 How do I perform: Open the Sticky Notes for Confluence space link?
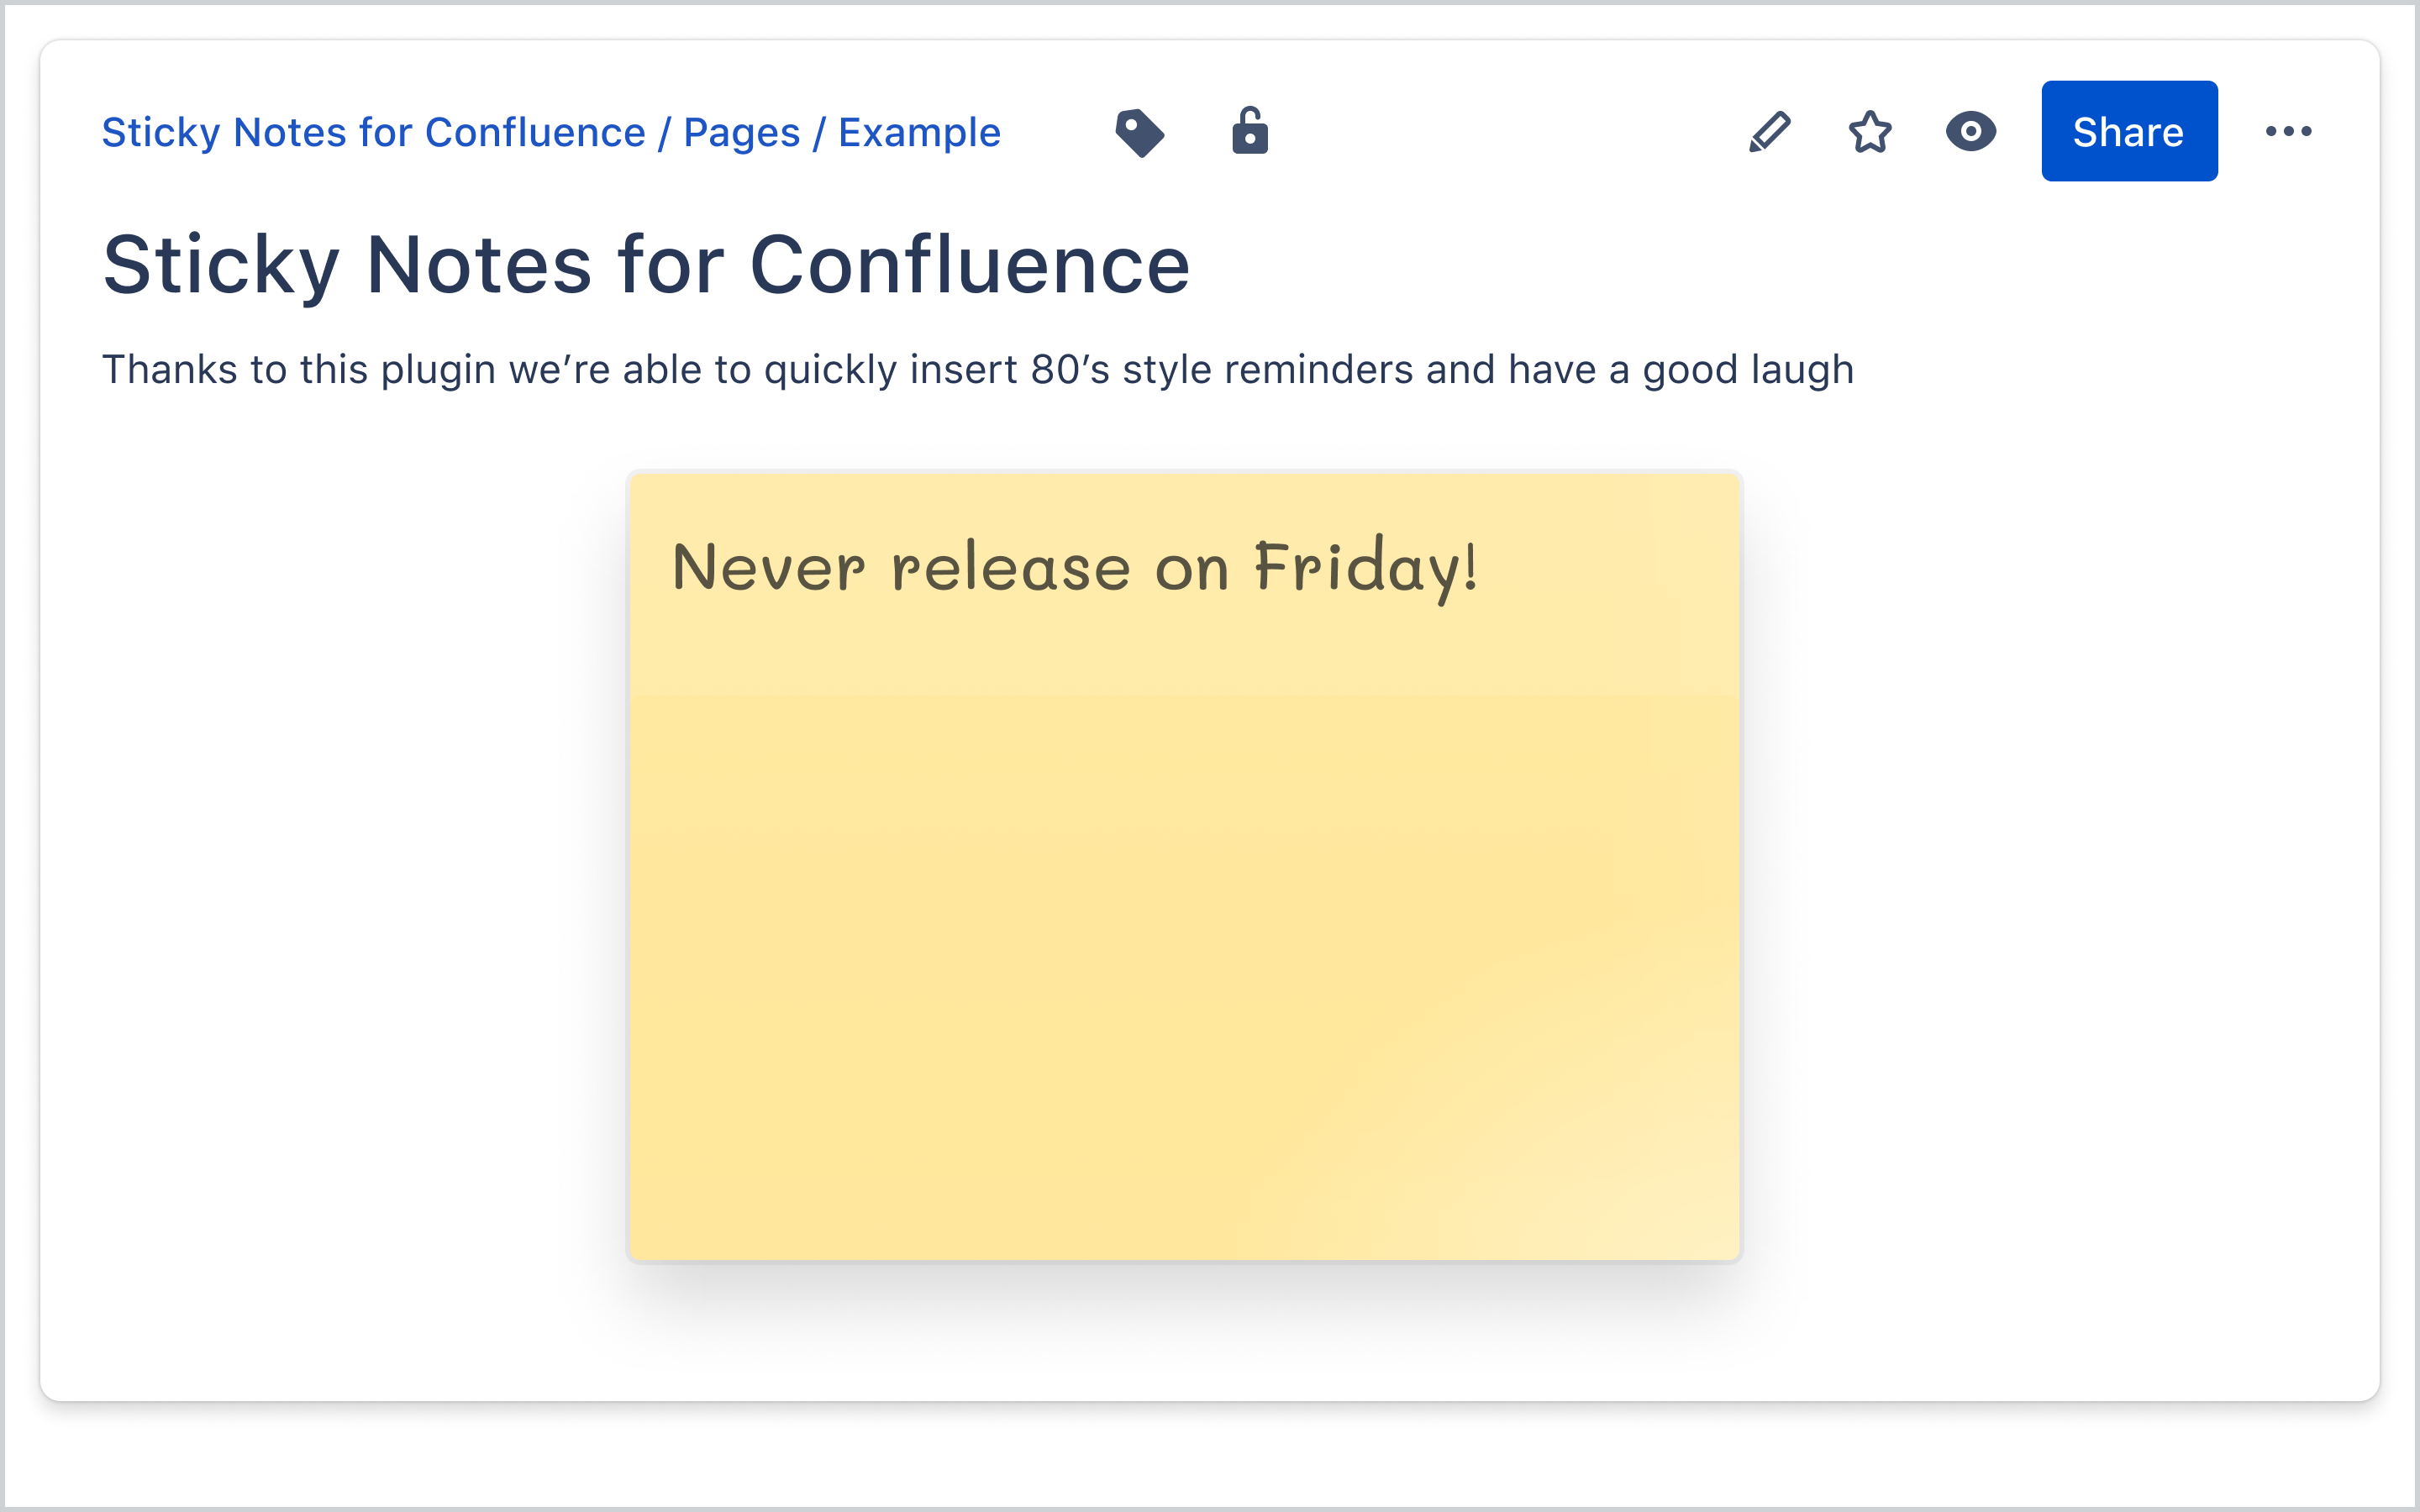coord(372,131)
